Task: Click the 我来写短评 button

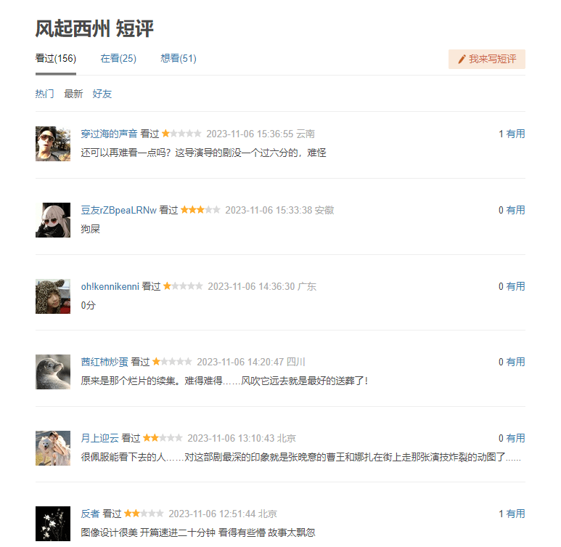Action: (x=486, y=59)
